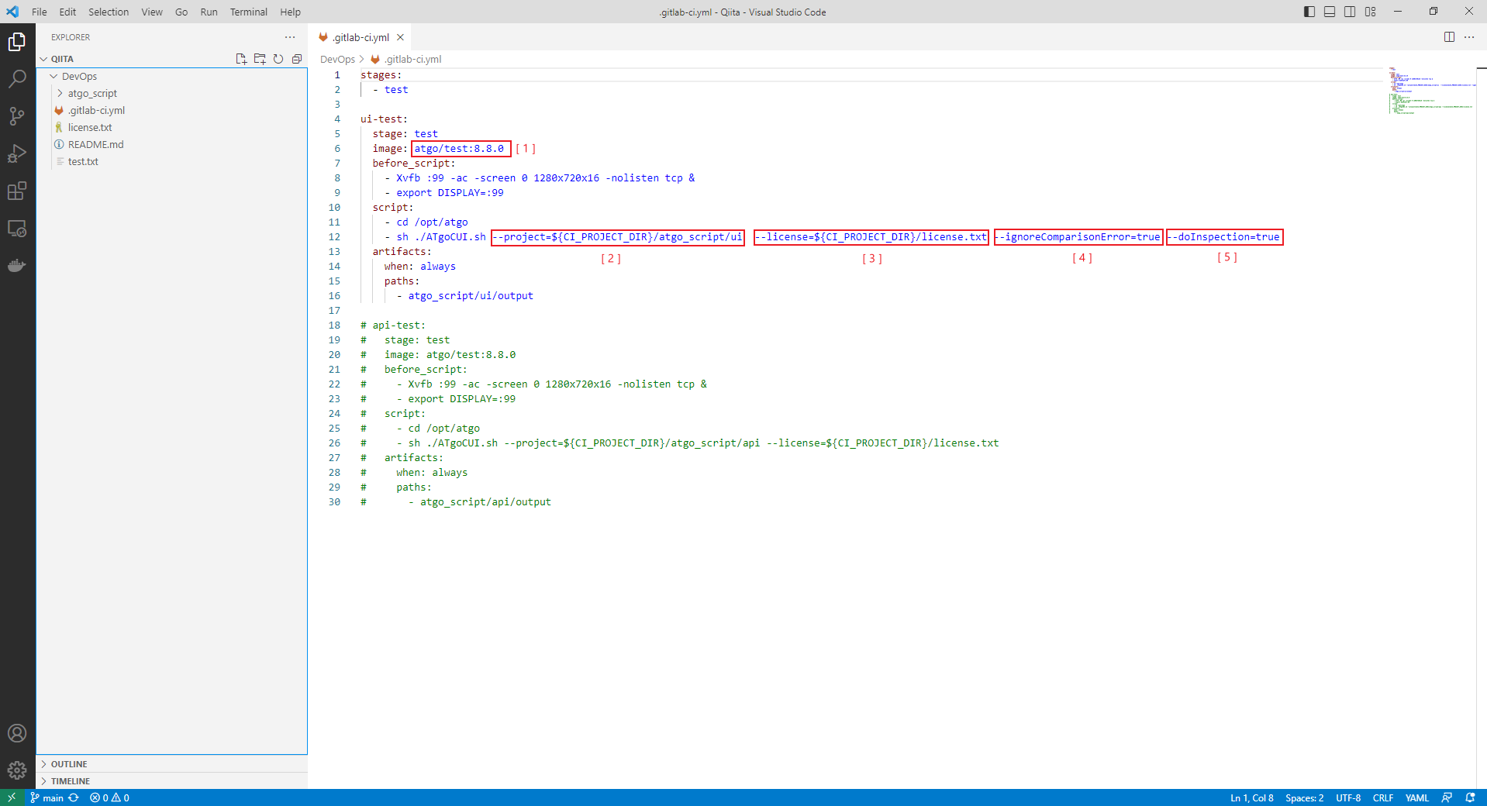Click the DevOps breadcrumb
Viewport: 1487px width, 806px height.
pos(337,59)
